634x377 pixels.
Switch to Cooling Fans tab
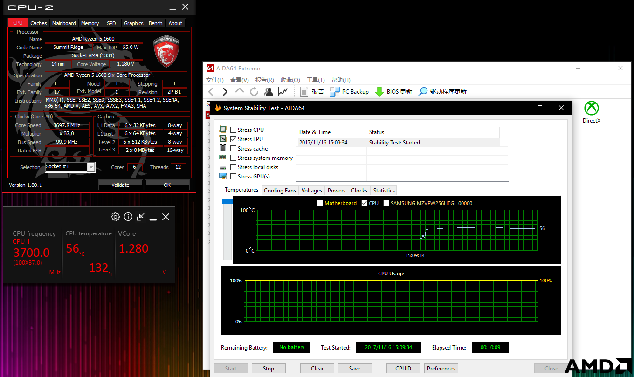pos(280,190)
